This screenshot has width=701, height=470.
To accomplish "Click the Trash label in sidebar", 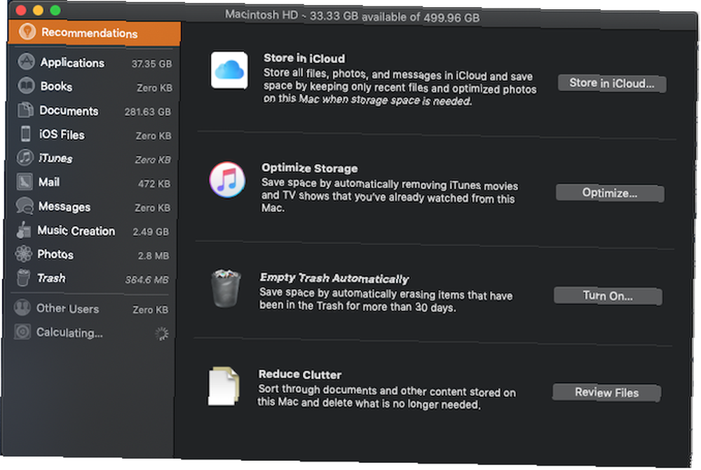I will pos(51,278).
